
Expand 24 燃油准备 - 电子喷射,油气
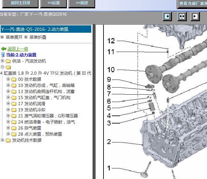click(8, 122)
